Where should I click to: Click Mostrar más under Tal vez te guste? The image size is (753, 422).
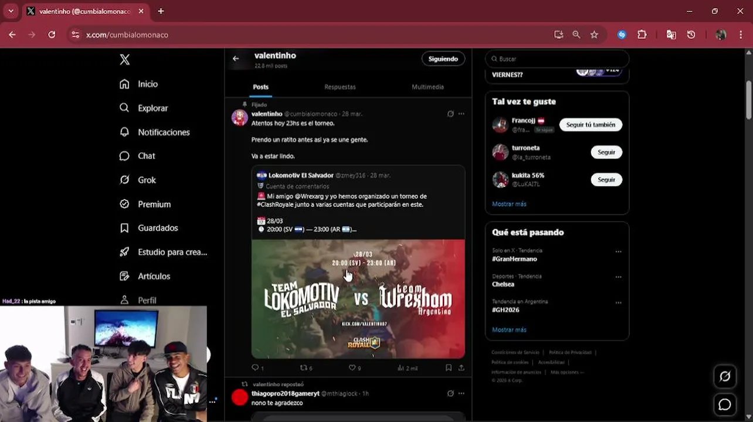pos(509,204)
